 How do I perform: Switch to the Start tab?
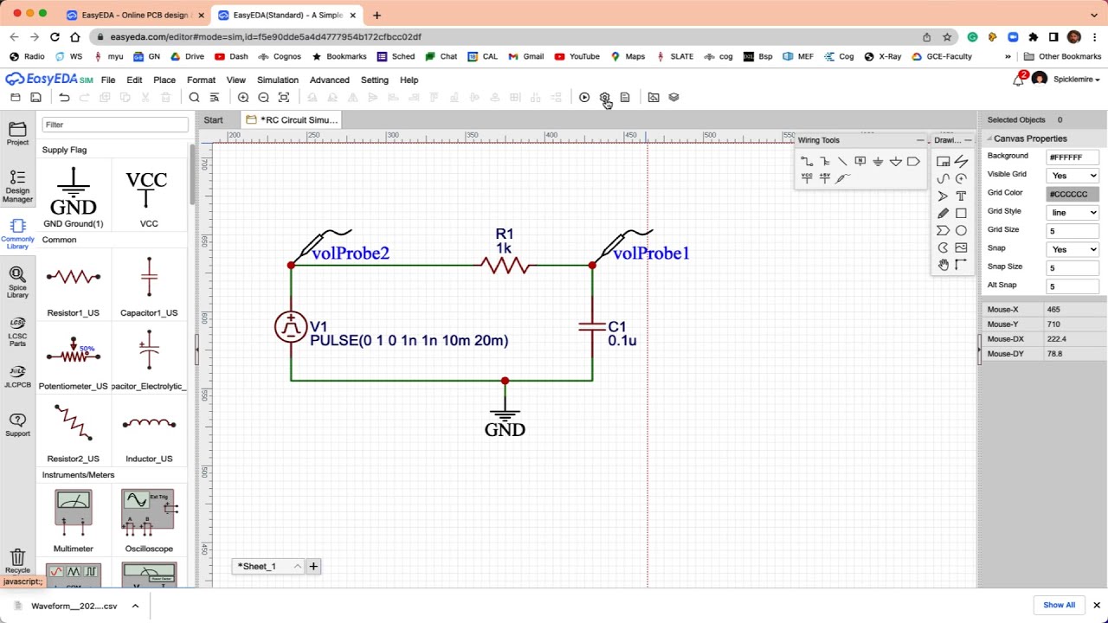tap(213, 120)
